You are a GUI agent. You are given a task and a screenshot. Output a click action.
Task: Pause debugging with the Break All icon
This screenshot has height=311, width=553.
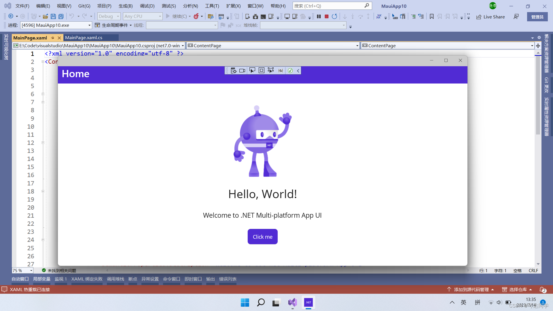(x=319, y=16)
